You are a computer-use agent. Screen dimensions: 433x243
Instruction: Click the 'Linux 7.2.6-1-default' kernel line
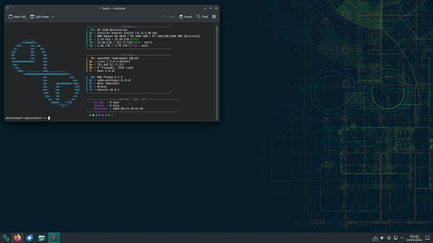tap(114, 61)
